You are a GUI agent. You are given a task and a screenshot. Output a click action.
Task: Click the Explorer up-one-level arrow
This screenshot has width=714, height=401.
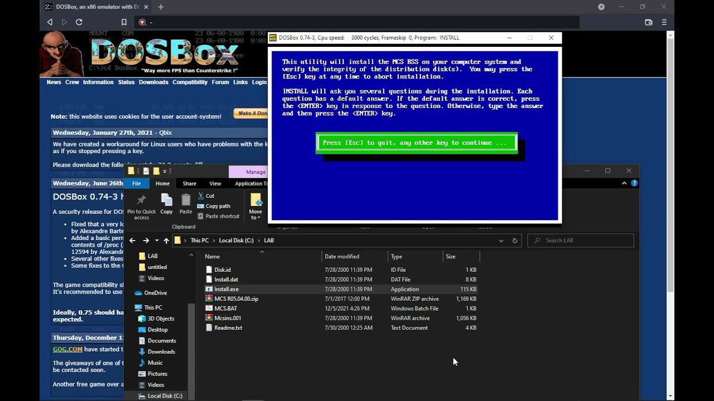tap(166, 241)
